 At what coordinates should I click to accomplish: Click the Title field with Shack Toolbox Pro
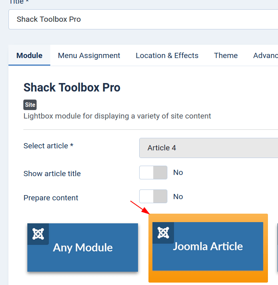(143, 19)
